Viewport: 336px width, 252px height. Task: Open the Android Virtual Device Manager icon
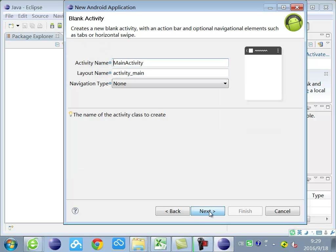point(60,26)
